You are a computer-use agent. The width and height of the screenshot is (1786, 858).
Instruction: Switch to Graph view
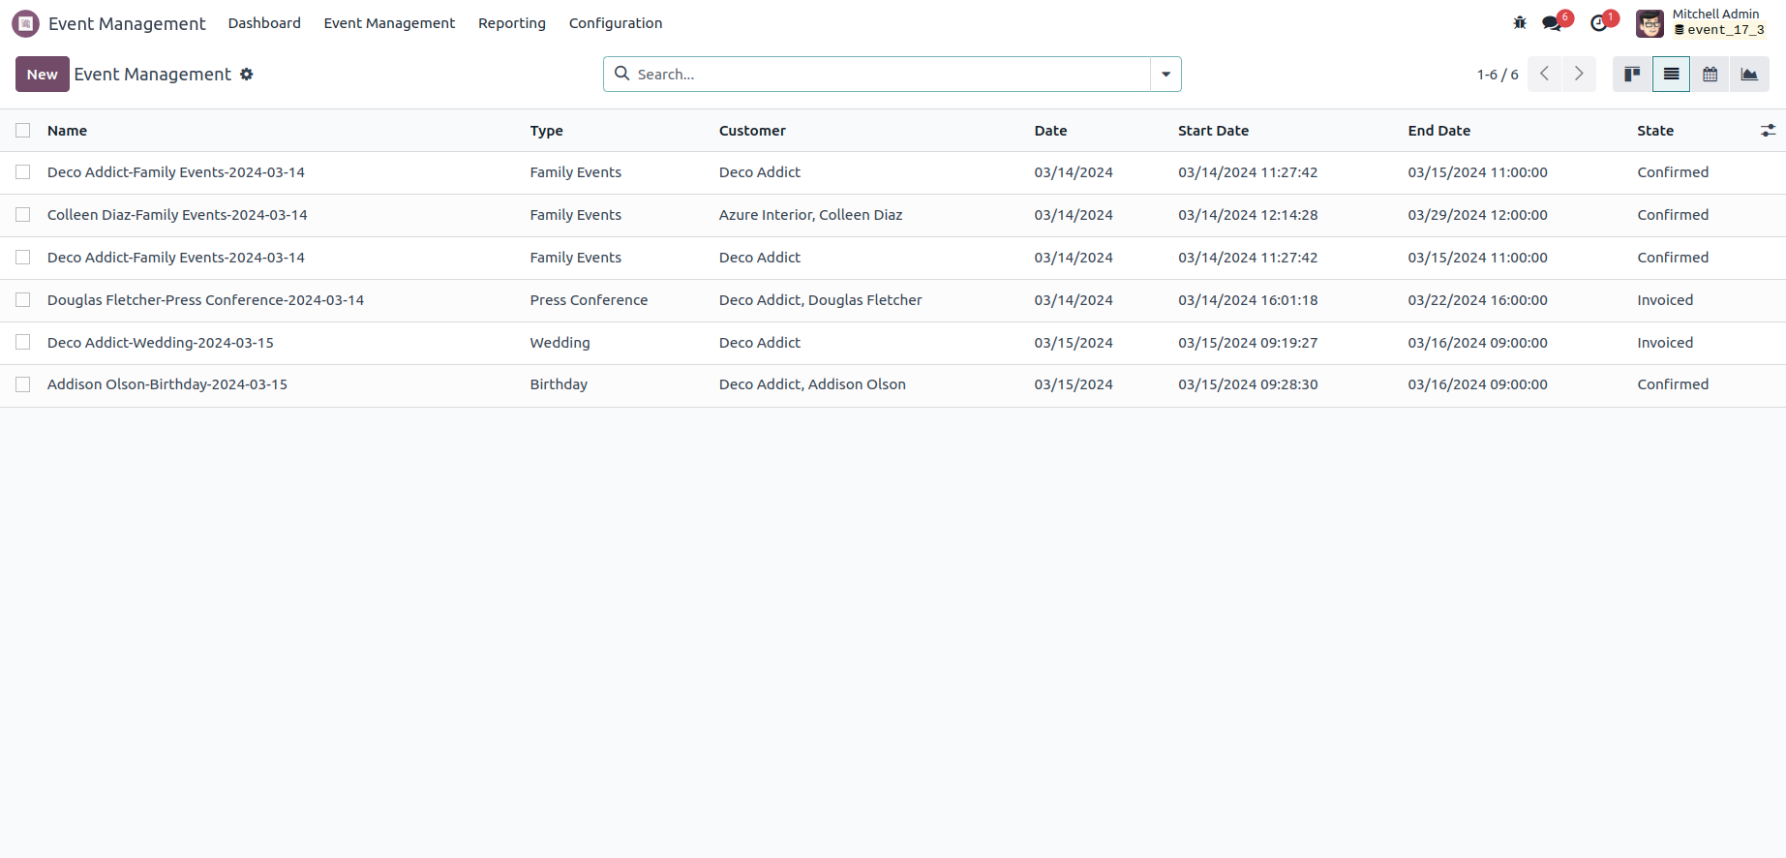click(1749, 75)
